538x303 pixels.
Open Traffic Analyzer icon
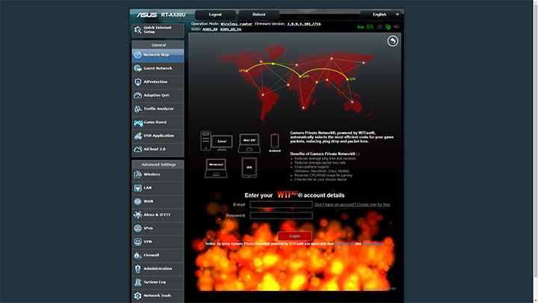tap(137, 109)
